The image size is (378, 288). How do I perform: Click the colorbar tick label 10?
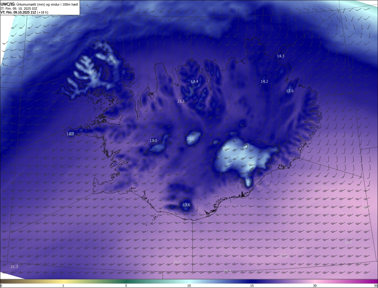point(189,286)
